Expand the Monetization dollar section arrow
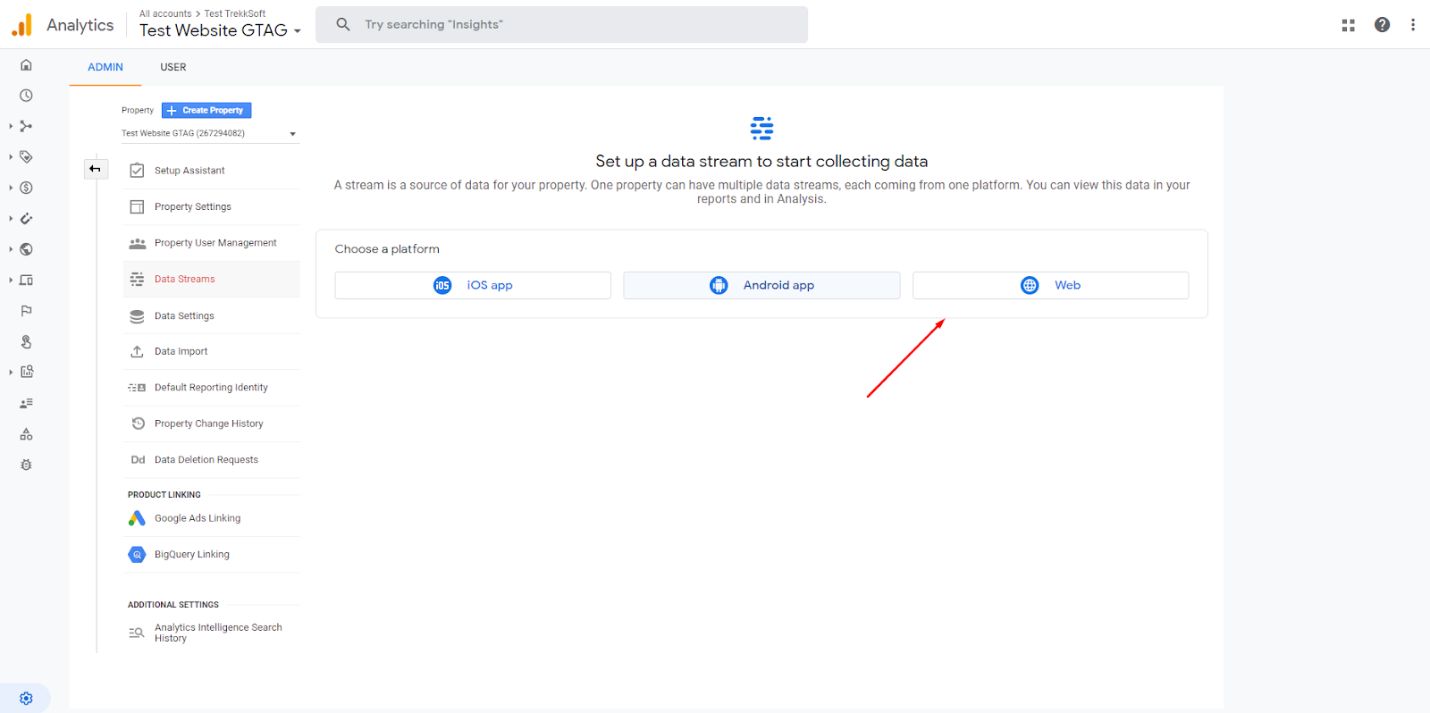 pyautogui.click(x=11, y=188)
